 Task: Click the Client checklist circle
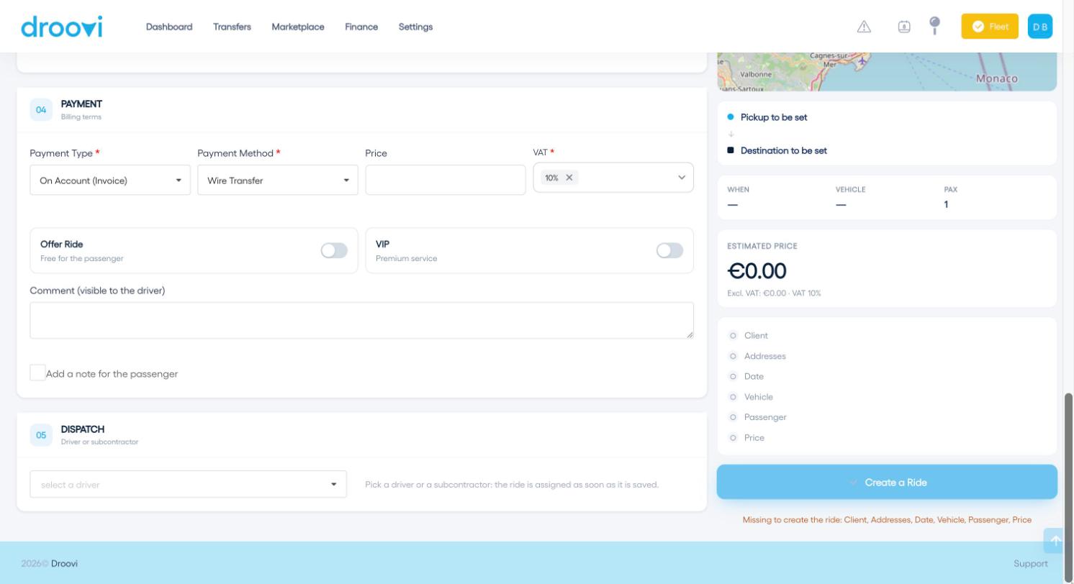click(733, 336)
